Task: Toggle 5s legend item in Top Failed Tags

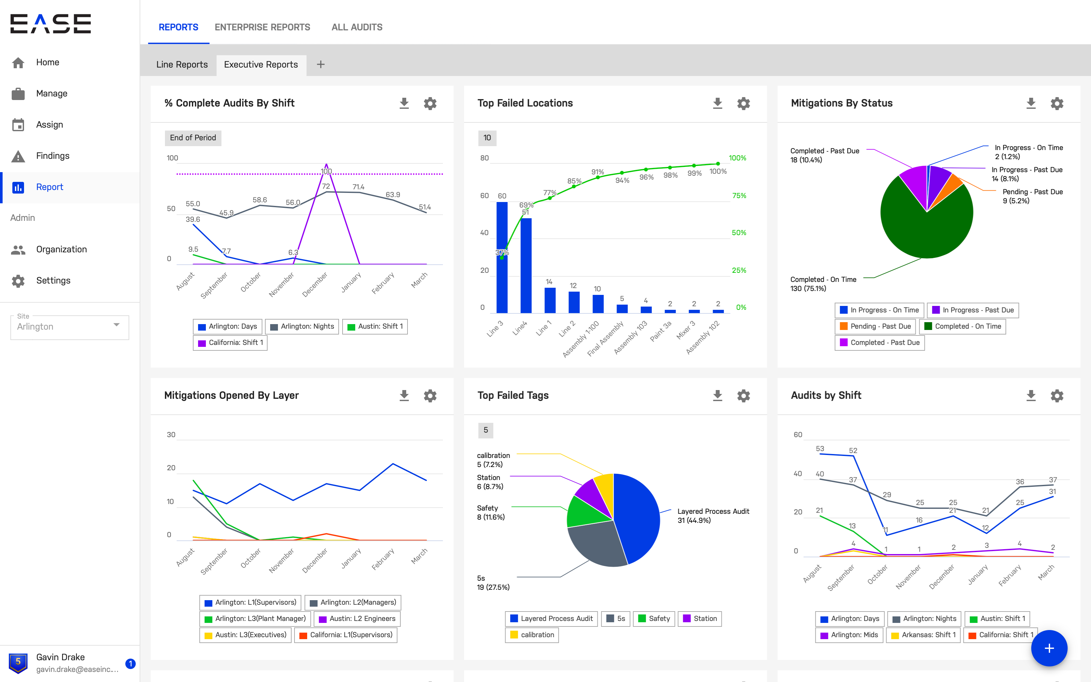Action: (x=615, y=618)
